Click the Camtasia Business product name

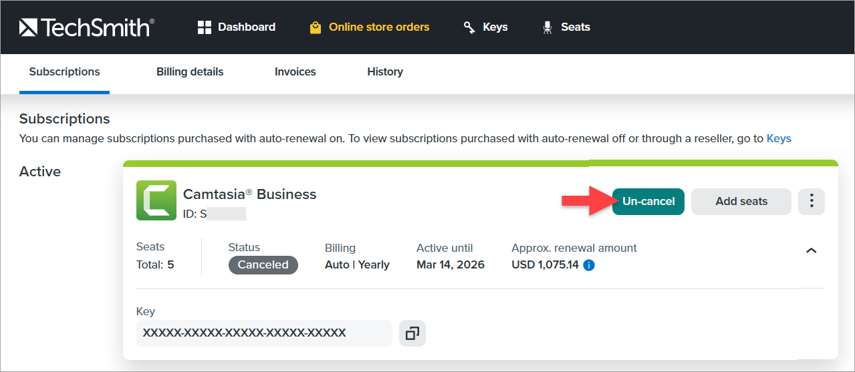[x=249, y=194]
